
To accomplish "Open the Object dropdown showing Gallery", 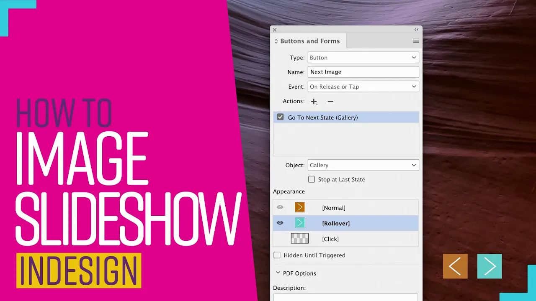I will (363, 165).
